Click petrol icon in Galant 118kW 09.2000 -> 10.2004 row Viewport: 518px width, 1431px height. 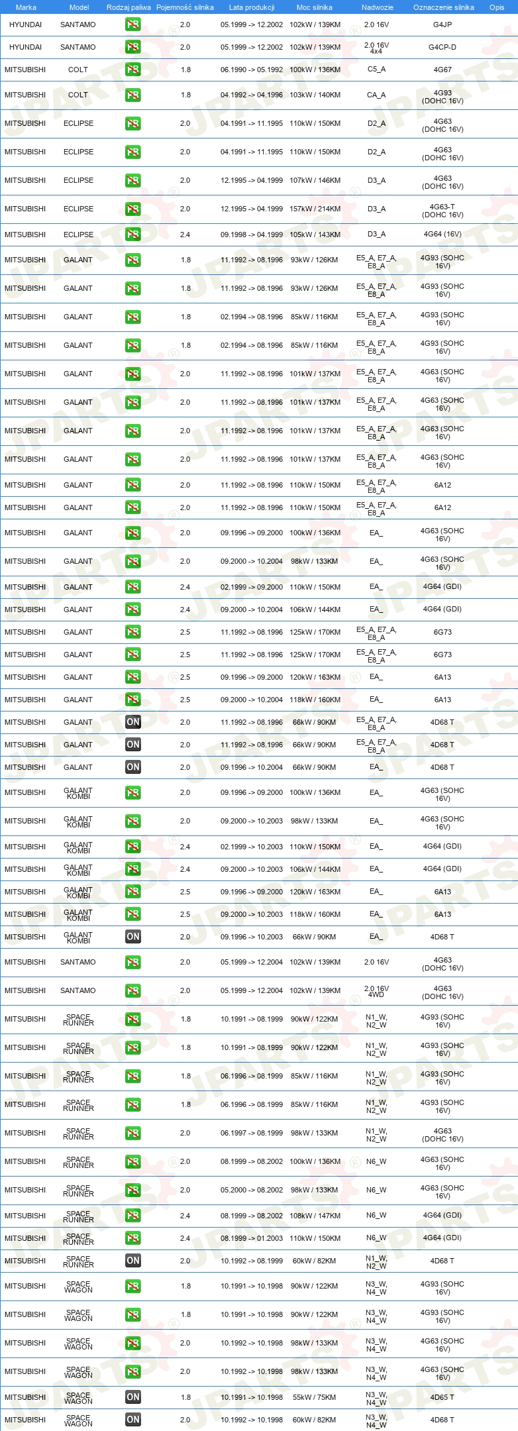(x=132, y=700)
